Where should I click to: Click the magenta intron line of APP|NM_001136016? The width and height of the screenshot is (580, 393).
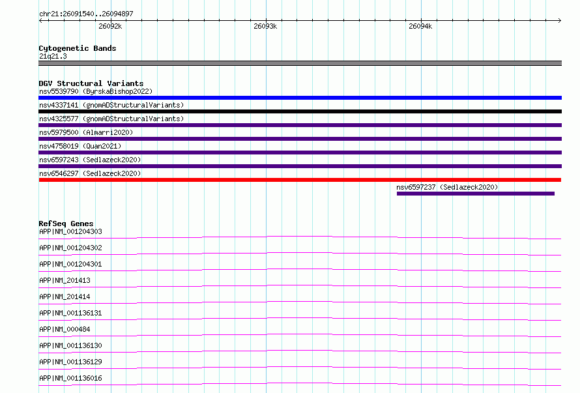tap(300, 383)
